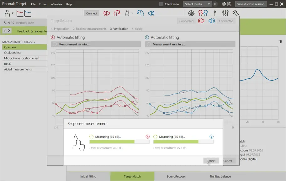Toggle the blue speaker in TargetMatch header
Image resolution: width=286 pixels, height=181 pixels.
tap(211, 21)
